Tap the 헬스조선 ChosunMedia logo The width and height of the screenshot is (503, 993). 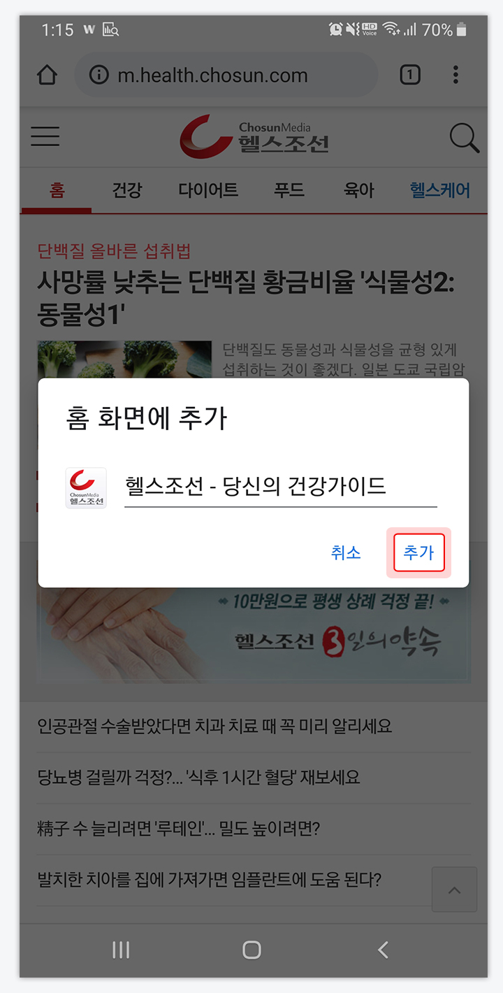click(x=254, y=137)
